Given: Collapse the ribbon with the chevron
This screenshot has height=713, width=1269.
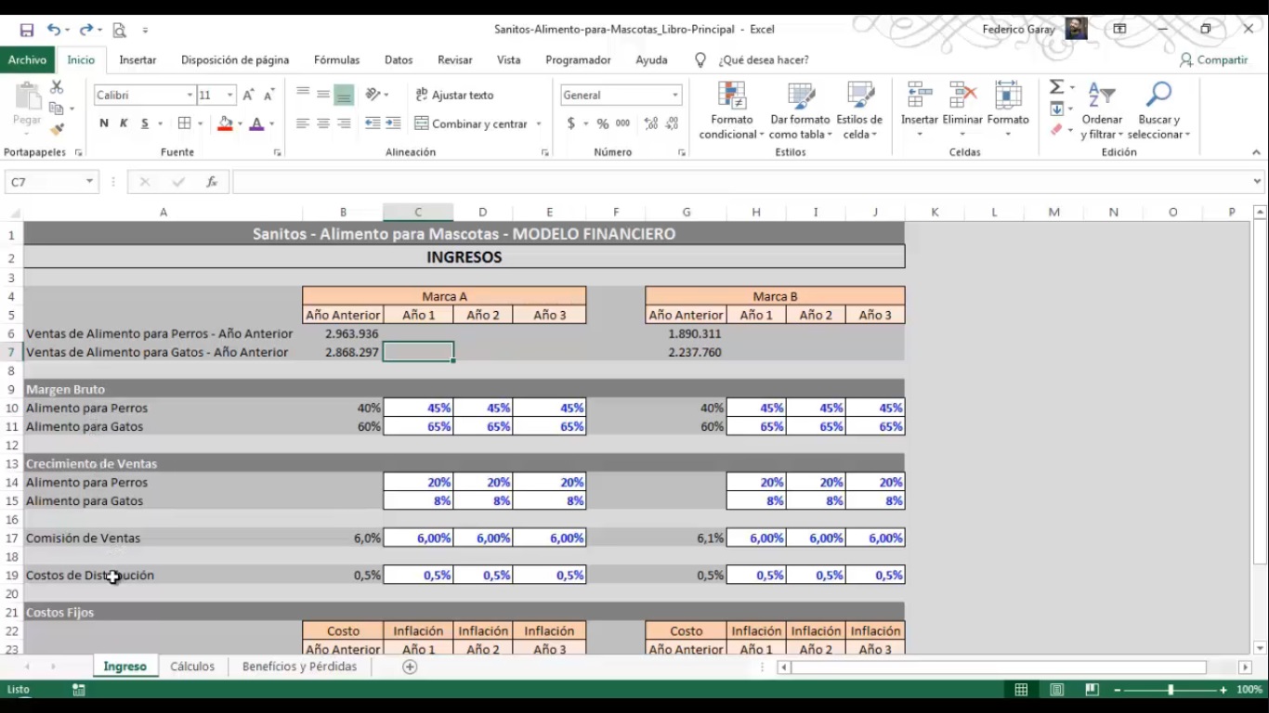Looking at the screenshot, I should [x=1256, y=152].
